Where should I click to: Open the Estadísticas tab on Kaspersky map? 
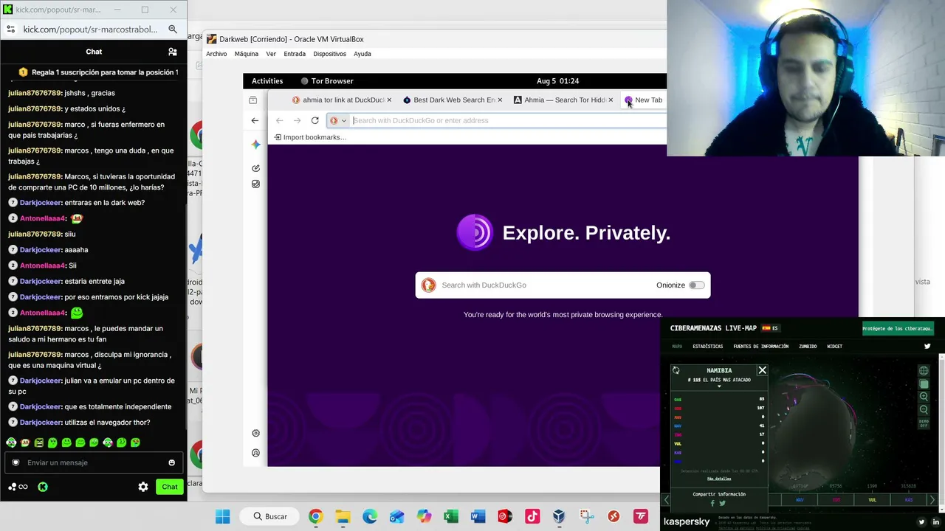(707, 347)
